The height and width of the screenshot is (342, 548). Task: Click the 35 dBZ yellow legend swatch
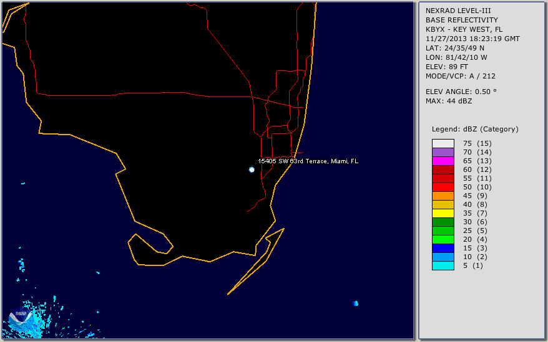pos(443,213)
